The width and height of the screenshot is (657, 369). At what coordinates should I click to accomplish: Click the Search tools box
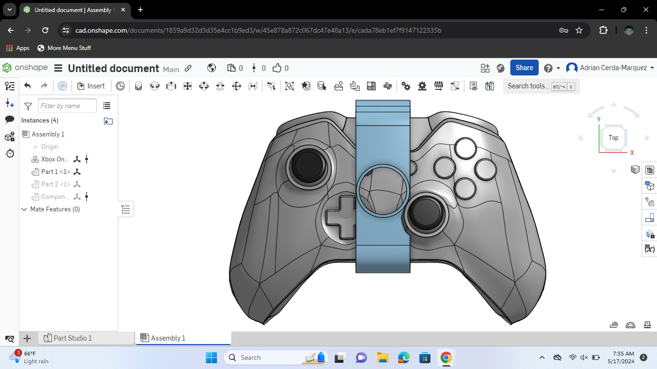(x=541, y=86)
